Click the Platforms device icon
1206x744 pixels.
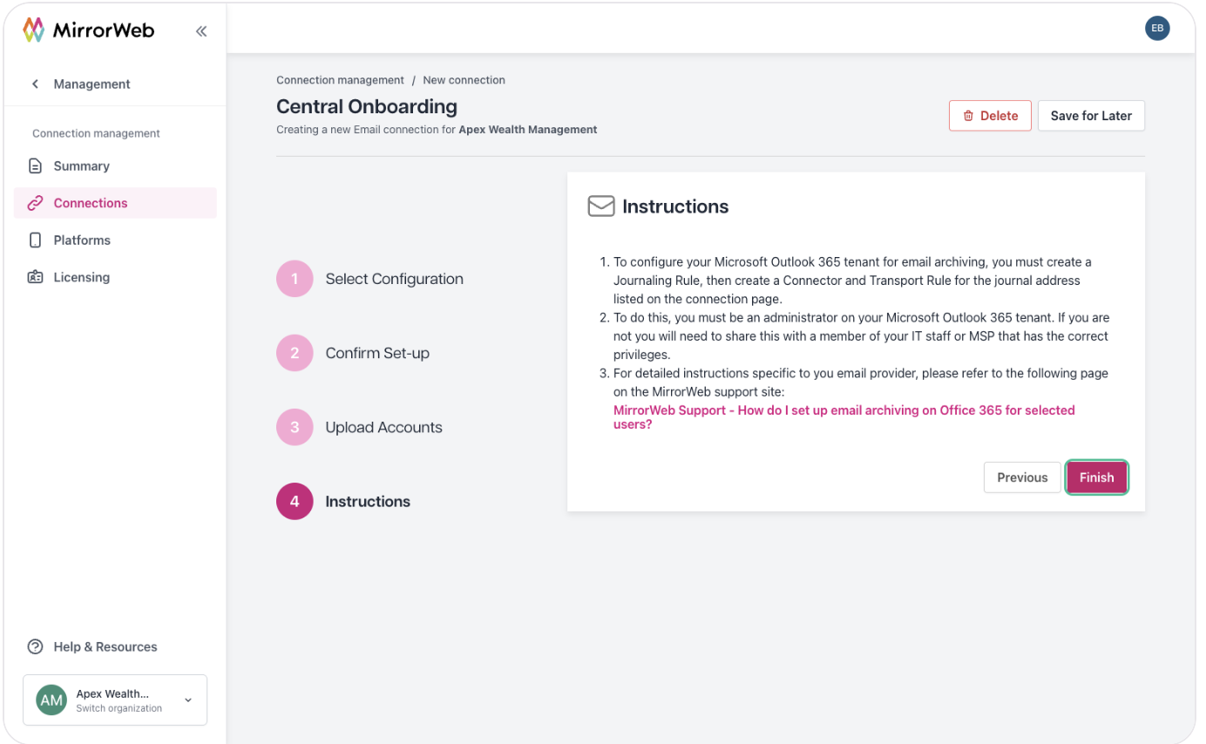35,240
